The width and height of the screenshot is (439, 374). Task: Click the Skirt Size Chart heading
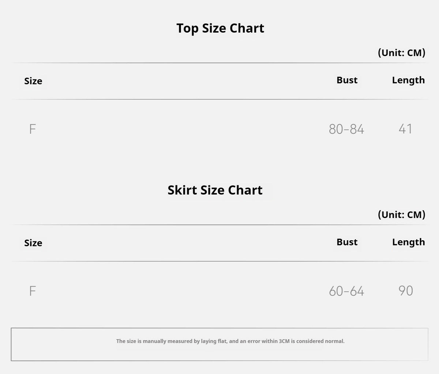(215, 190)
